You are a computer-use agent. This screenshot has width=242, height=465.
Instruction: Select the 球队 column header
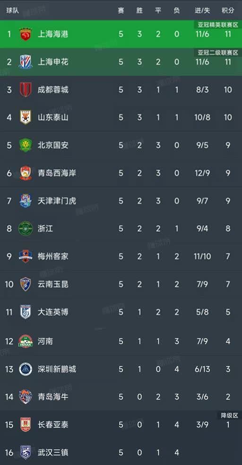(13, 10)
